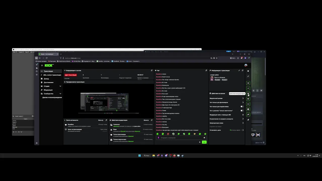Open Firefox sidebar settings gear at the bottom

point(37,143)
